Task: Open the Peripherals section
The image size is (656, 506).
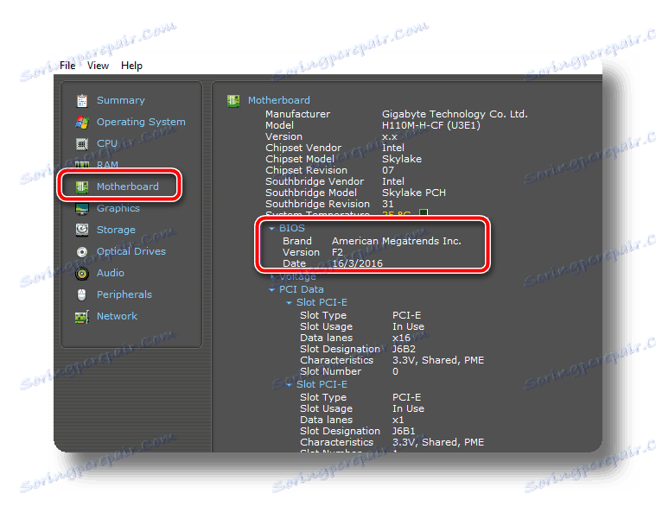Action: click(x=124, y=294)
